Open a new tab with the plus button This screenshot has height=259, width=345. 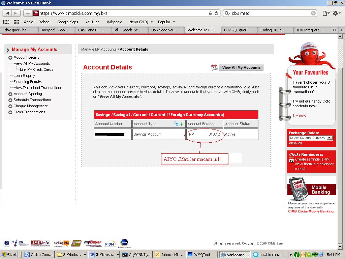(342, 30)
